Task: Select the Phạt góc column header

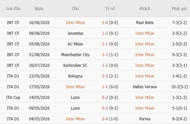Action: pyautogui.click(x=179, y=9)
